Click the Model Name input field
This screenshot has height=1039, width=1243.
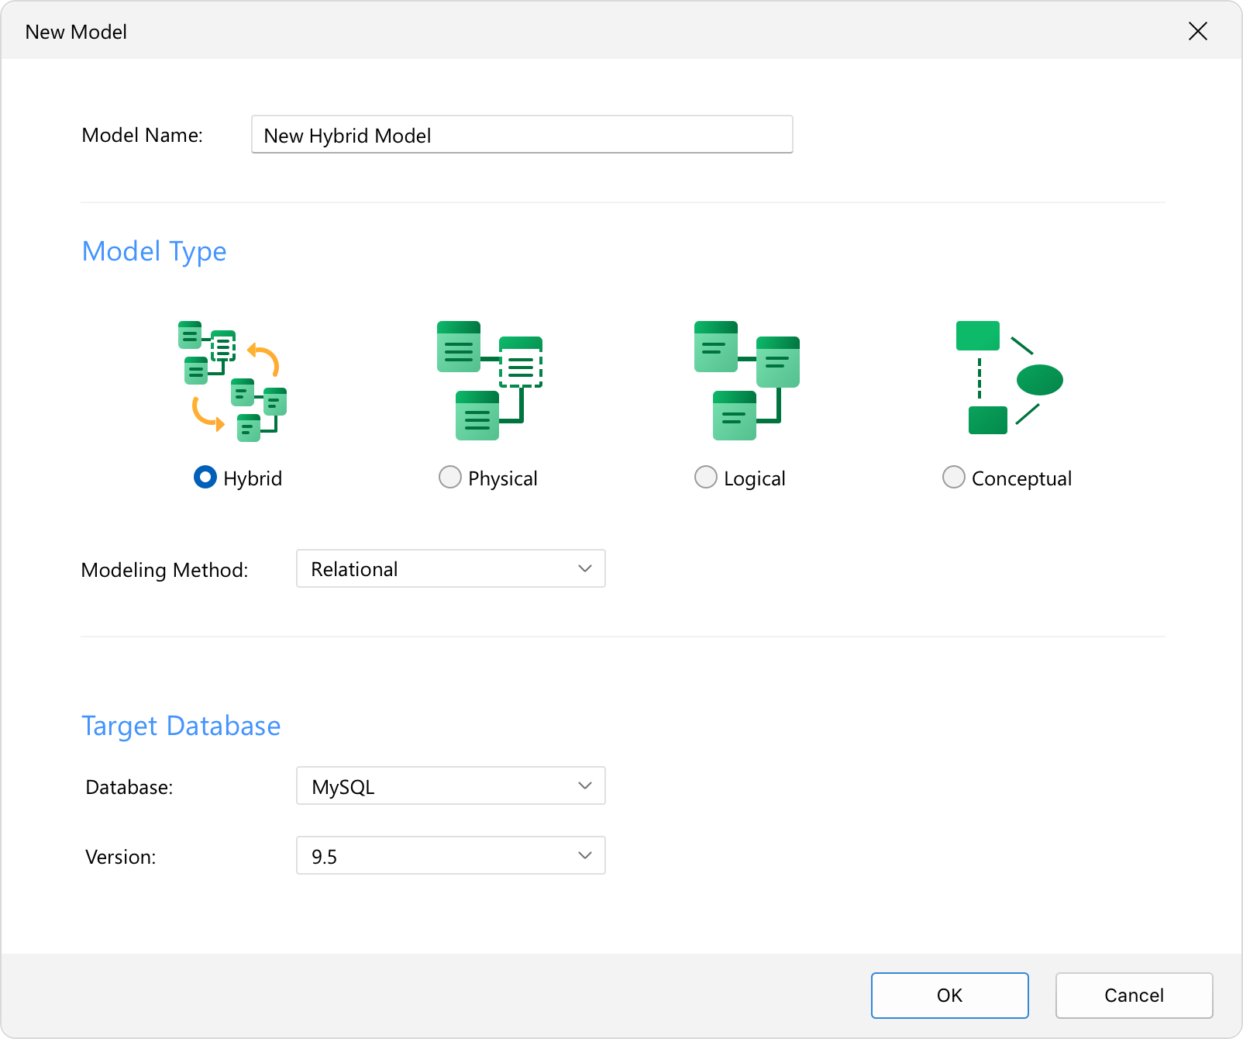click(522, 134)
